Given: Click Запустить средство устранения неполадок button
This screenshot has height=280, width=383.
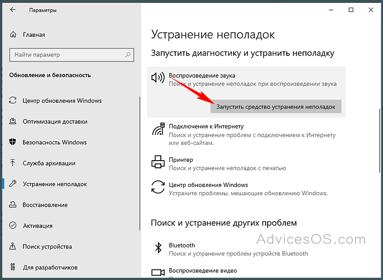Looking at the screenshot, I should pyautogui.click(x=276, y=106).
